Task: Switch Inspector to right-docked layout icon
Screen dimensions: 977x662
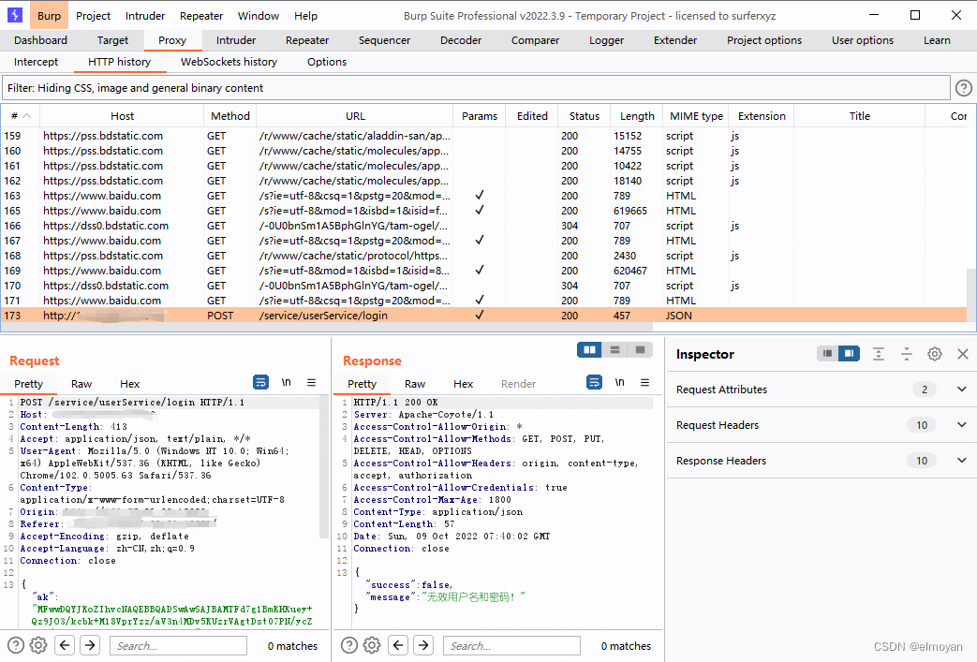Action: 849,354
